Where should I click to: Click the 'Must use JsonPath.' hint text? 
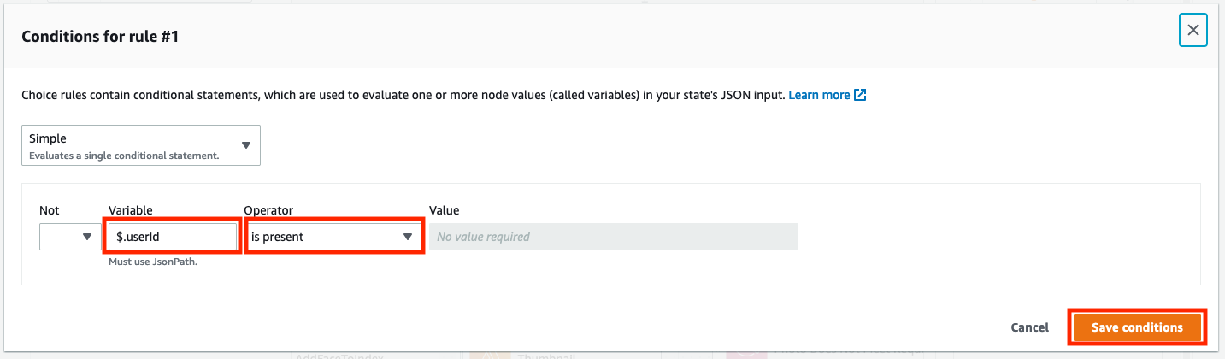tap(153, 262)
